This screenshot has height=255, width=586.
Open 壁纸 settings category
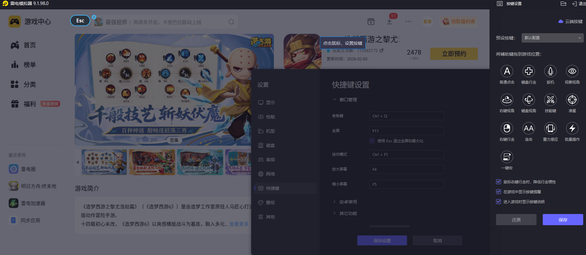tap(285, 203)
